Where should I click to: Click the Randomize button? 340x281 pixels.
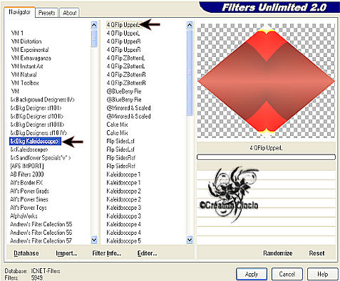(x=277, y=253)
